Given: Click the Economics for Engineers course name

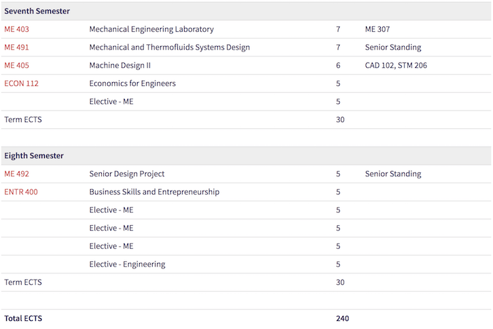Looking at the screenshot, I should click(x=132, y=83).
